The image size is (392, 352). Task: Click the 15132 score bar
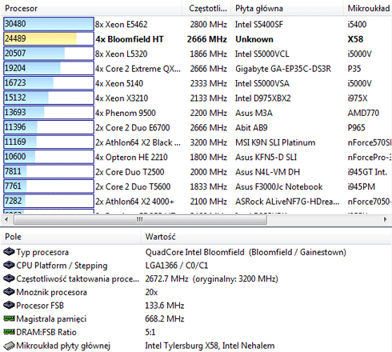pos(49,98)
